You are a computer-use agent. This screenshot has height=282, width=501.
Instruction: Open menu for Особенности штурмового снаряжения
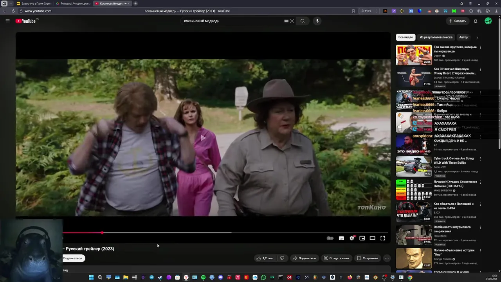481,227
